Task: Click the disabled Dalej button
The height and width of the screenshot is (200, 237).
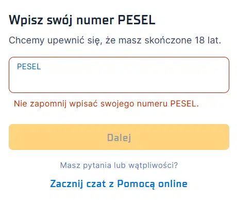Action: pyautogui.click(x=119, y=137)
